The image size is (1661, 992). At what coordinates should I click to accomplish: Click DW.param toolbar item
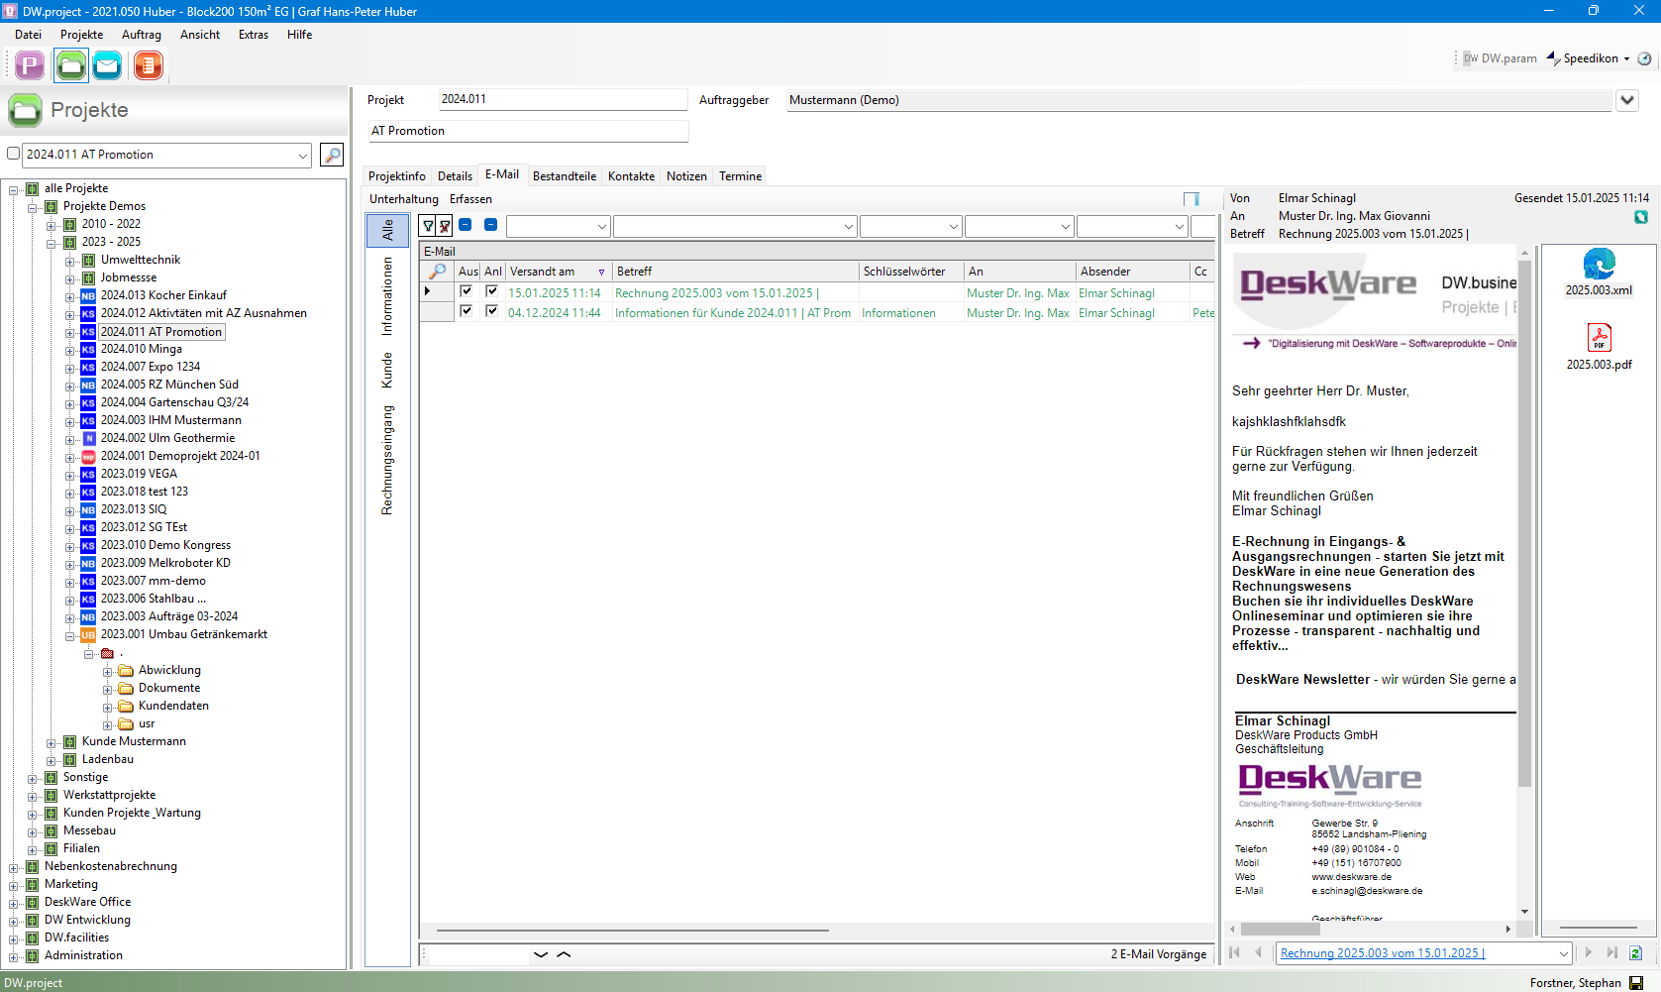click(1501, 58)
